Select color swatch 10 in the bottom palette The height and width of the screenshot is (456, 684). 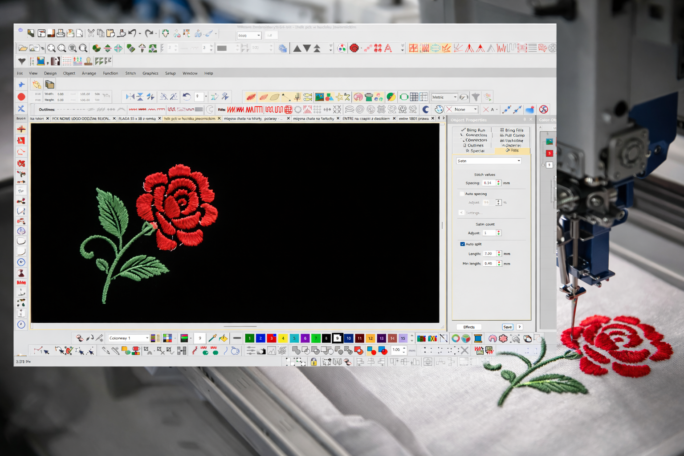coord(348,338)
